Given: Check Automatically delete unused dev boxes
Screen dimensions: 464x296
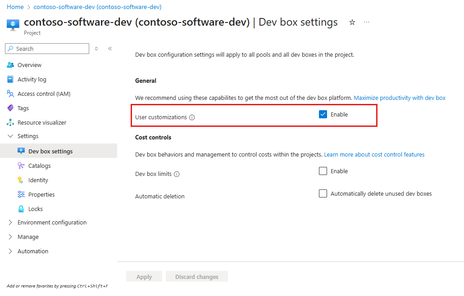Looking at the screenshot, I should [323, 193].
